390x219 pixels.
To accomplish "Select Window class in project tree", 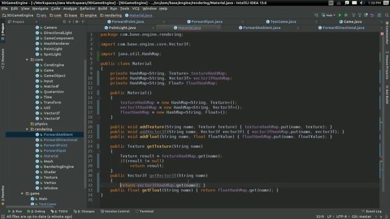I will coord(51,188).
